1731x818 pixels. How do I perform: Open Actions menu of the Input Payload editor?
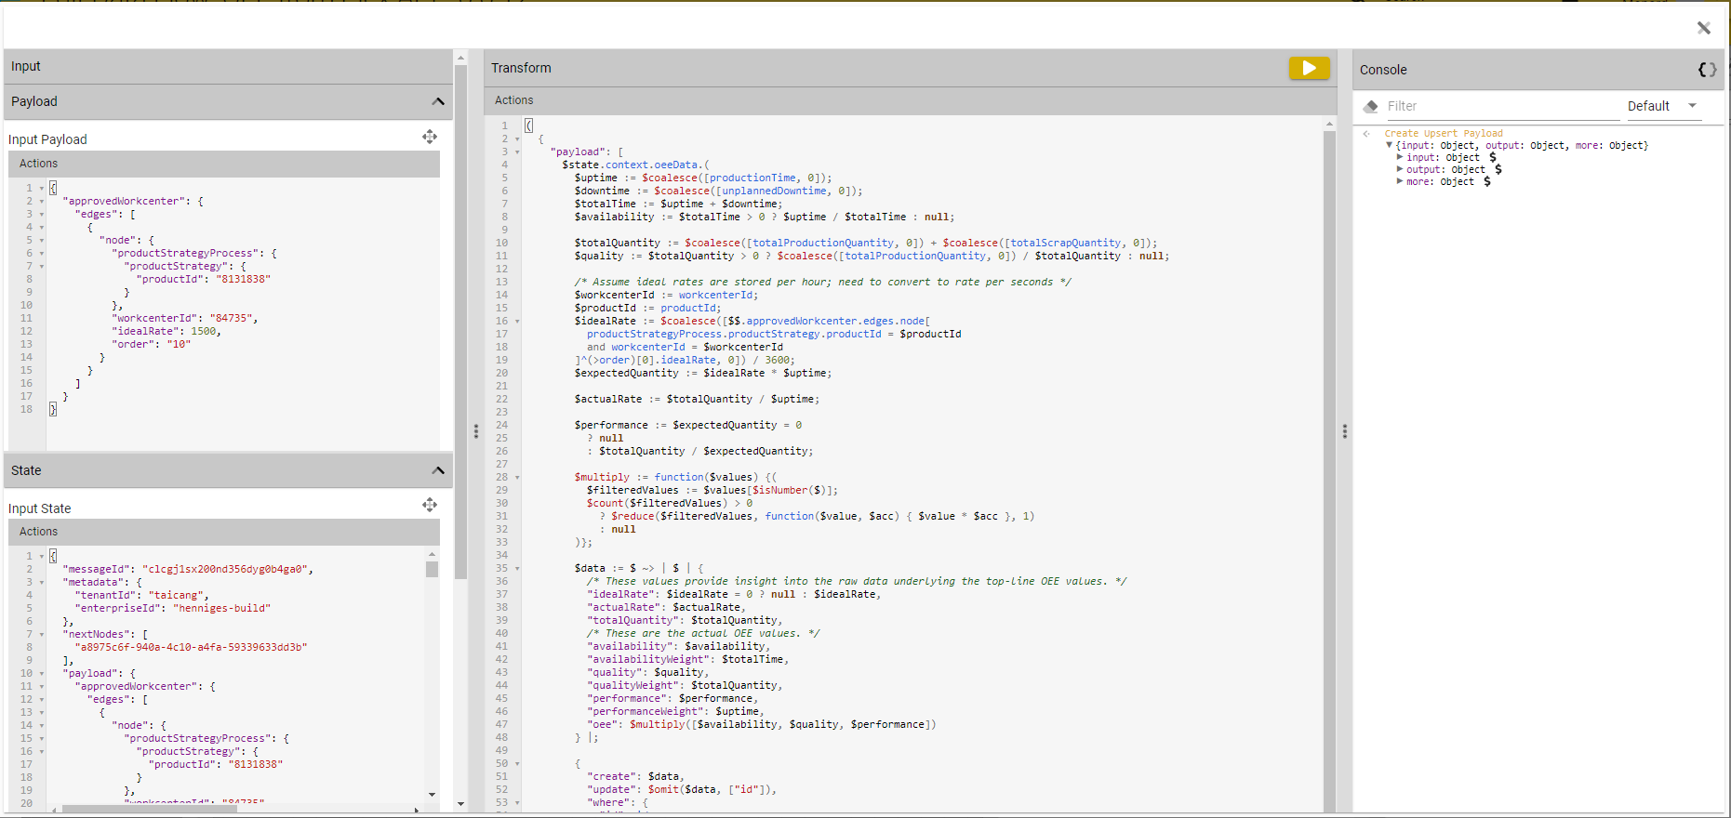click(x=38, y=164)
